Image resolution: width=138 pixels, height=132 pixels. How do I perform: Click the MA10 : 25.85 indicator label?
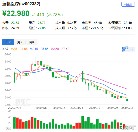click(x=39, y=49)
